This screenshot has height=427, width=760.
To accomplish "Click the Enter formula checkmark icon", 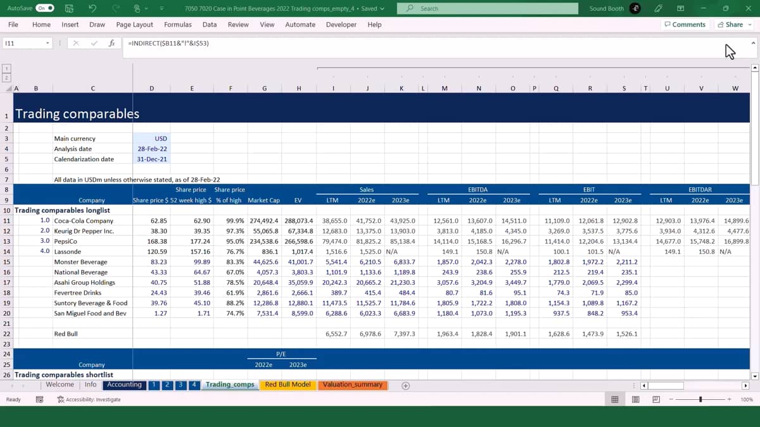I will [94, 43].
